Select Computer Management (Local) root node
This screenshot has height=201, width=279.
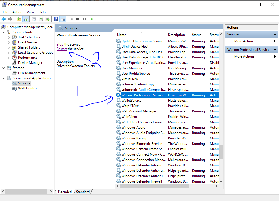coord(30,27)
